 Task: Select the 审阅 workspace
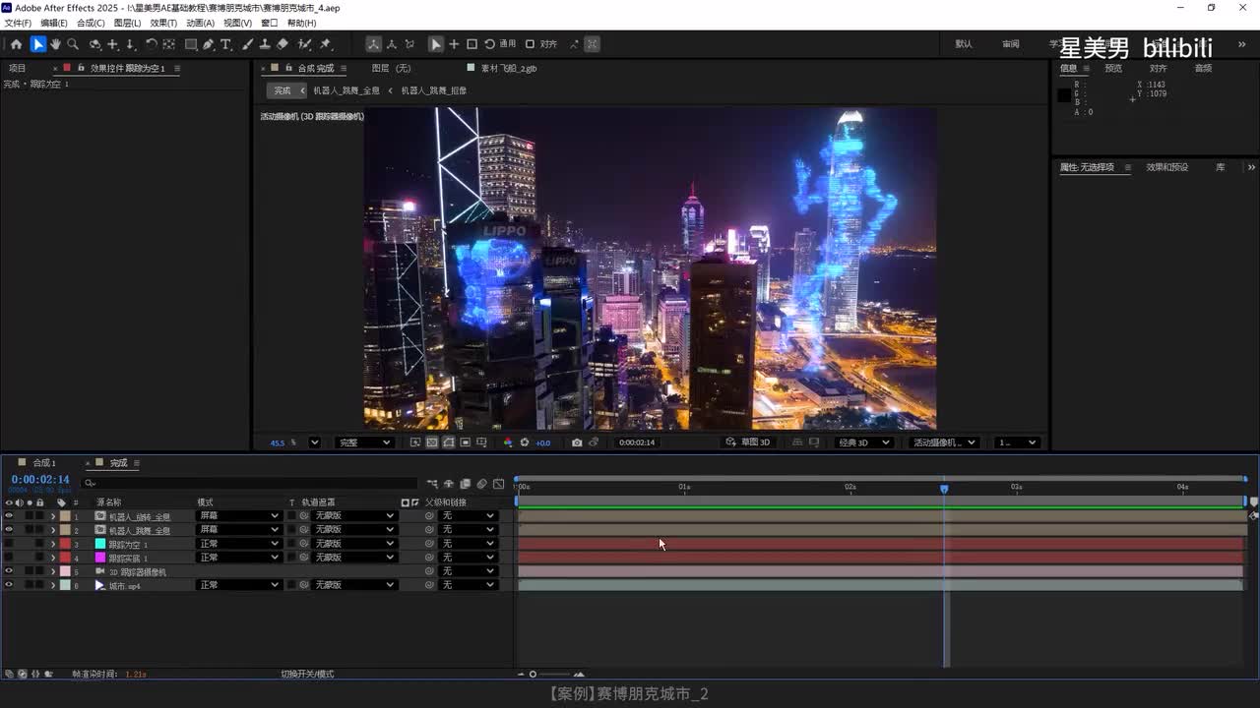(x=1011, y=44)
